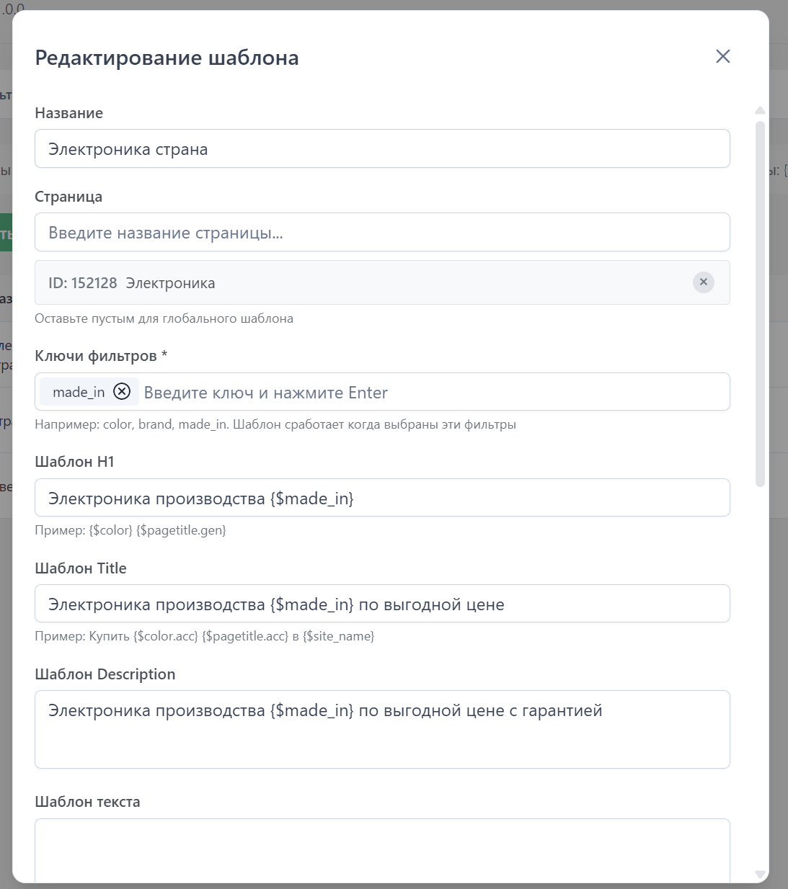
Task: Click into the Шаблон Description textarea
Action: 382,729
